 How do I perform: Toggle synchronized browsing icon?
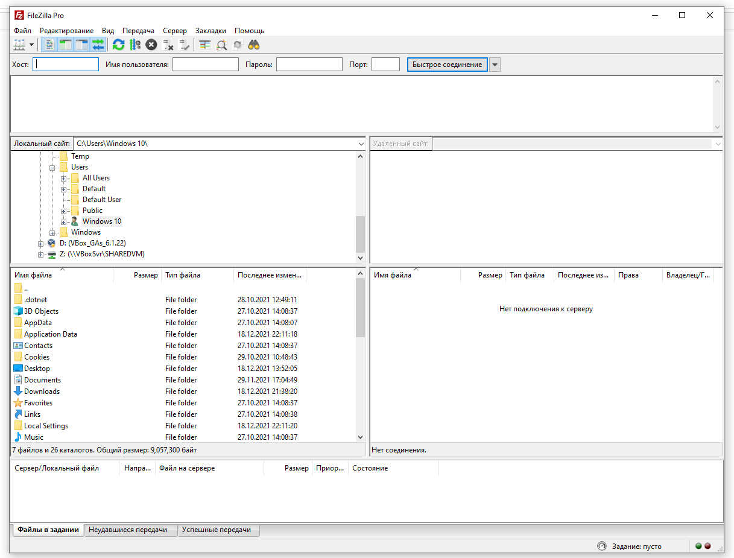pyautogui.click(x=238, y=45)
